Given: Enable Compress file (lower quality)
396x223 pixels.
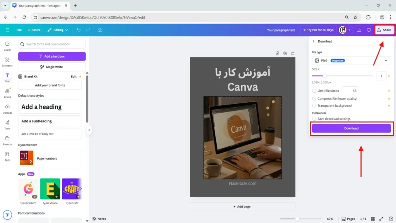Looking at the screenshot, I should (314, 99).
